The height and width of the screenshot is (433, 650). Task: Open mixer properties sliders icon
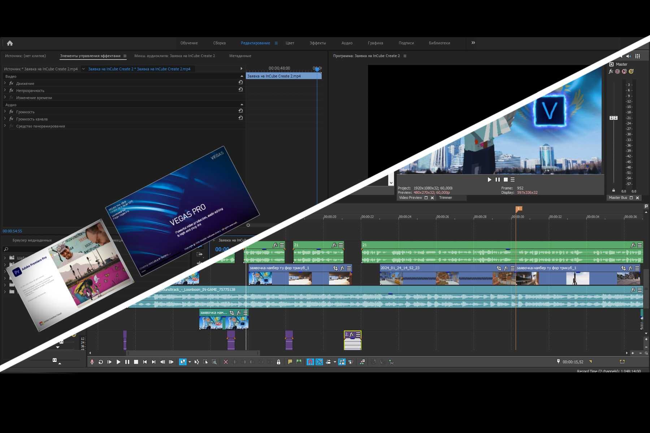[638, 56]
